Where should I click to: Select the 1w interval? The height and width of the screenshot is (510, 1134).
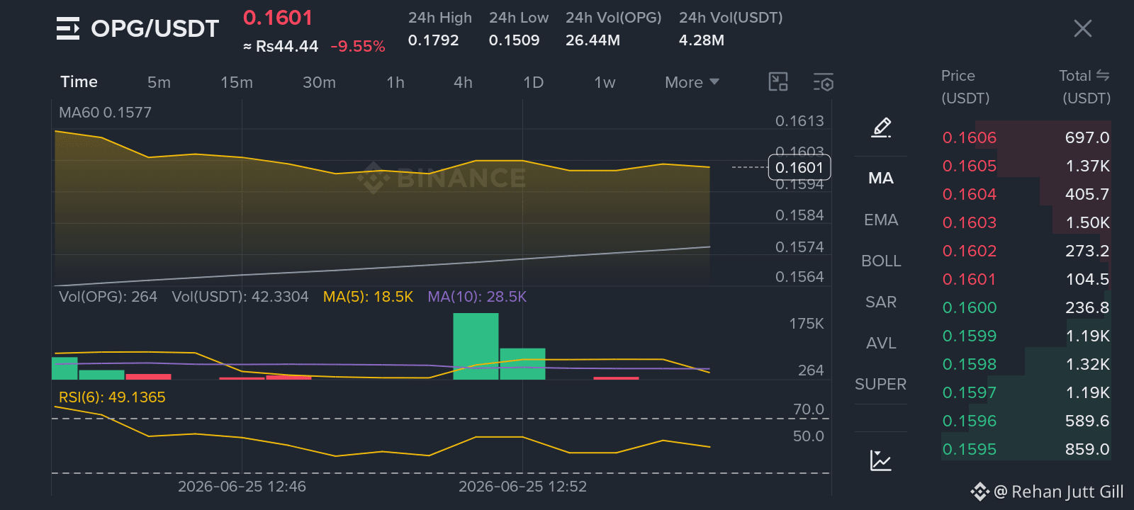[x=605, y=82]
